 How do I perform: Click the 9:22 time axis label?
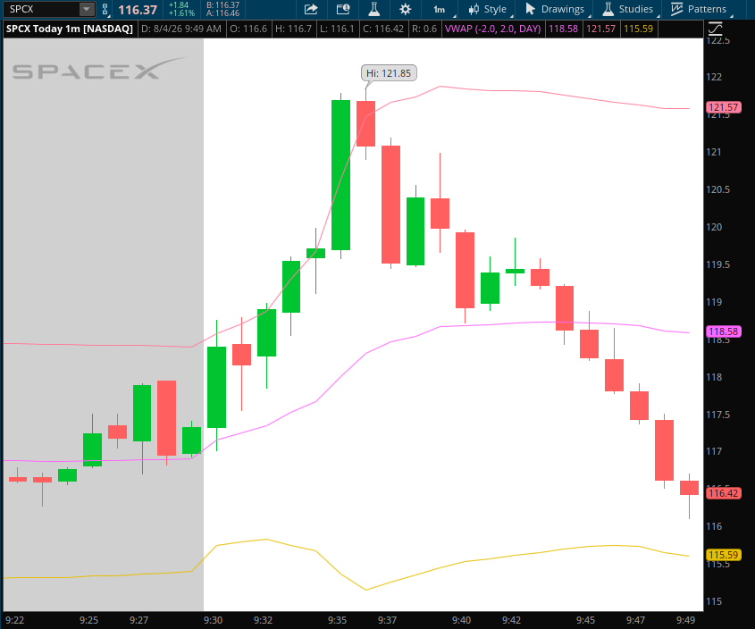pos(14,620)
